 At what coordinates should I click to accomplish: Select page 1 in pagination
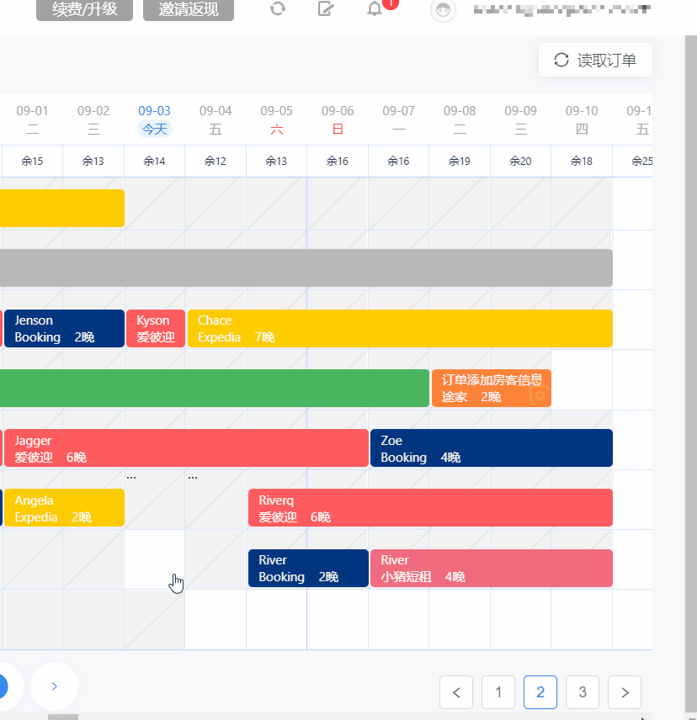(x=498, y=692)
